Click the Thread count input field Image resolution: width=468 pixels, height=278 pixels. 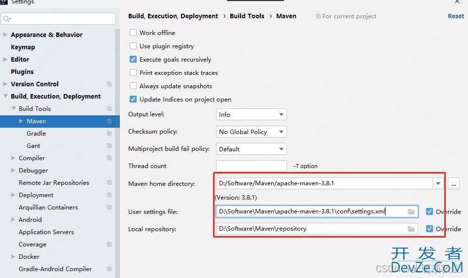252,166
